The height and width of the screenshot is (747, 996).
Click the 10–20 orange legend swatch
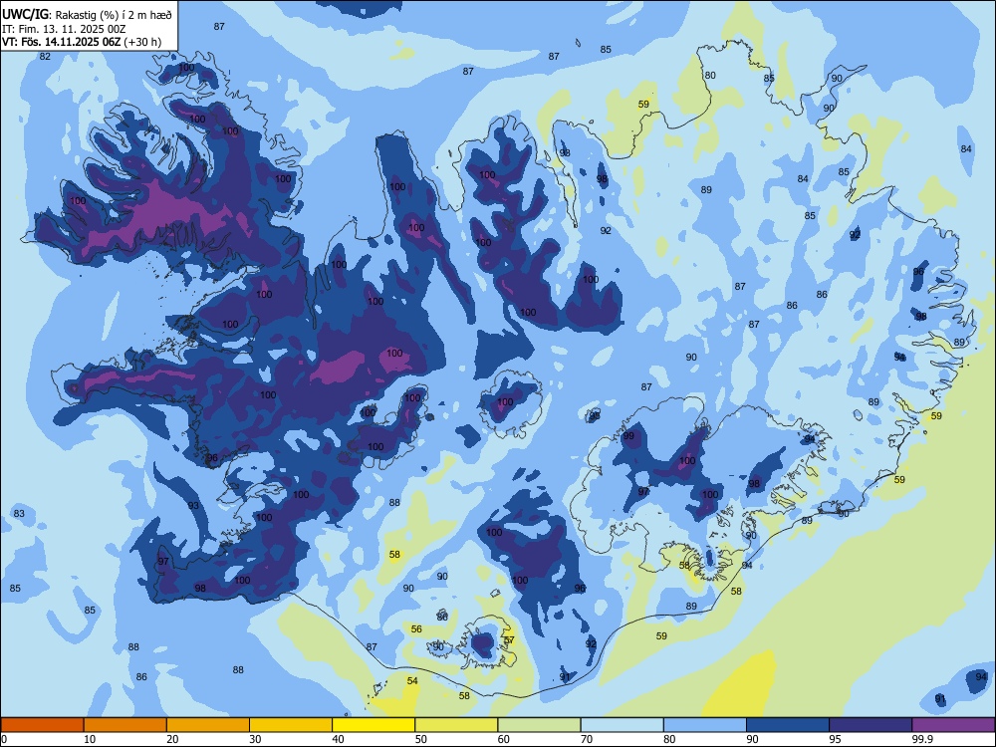click(125, 725)
